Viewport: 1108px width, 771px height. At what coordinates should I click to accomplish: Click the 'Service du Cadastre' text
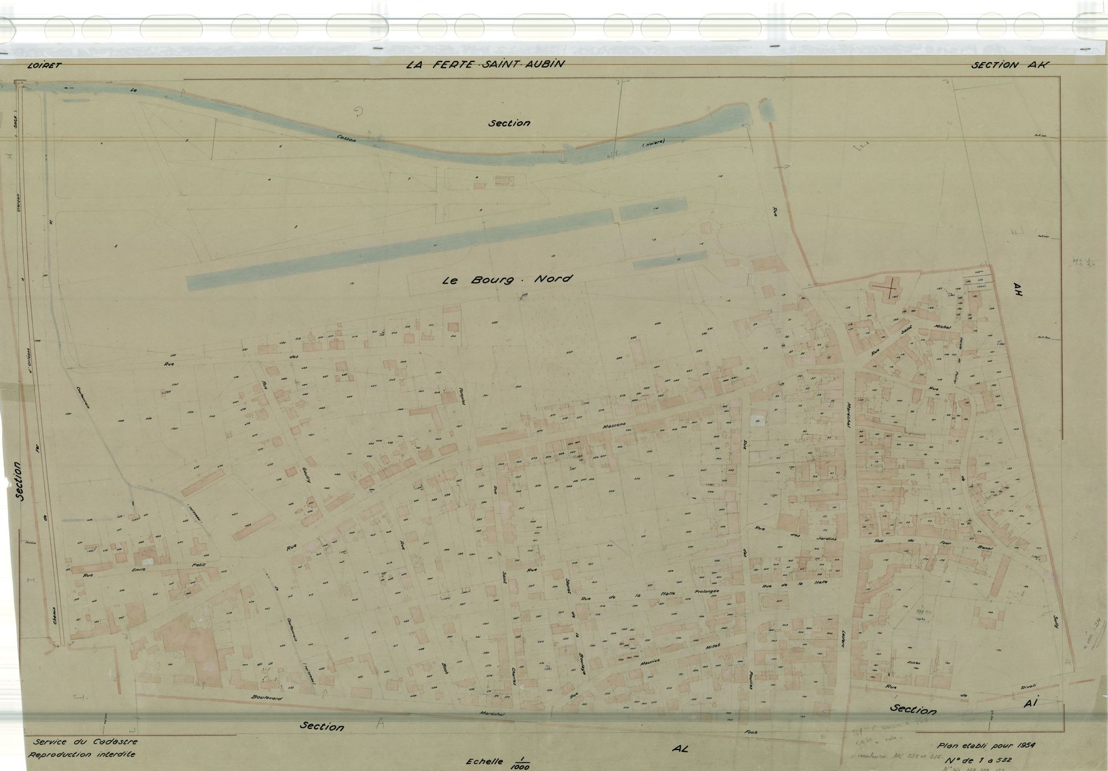pyautogui.click(x=85, y=742)
